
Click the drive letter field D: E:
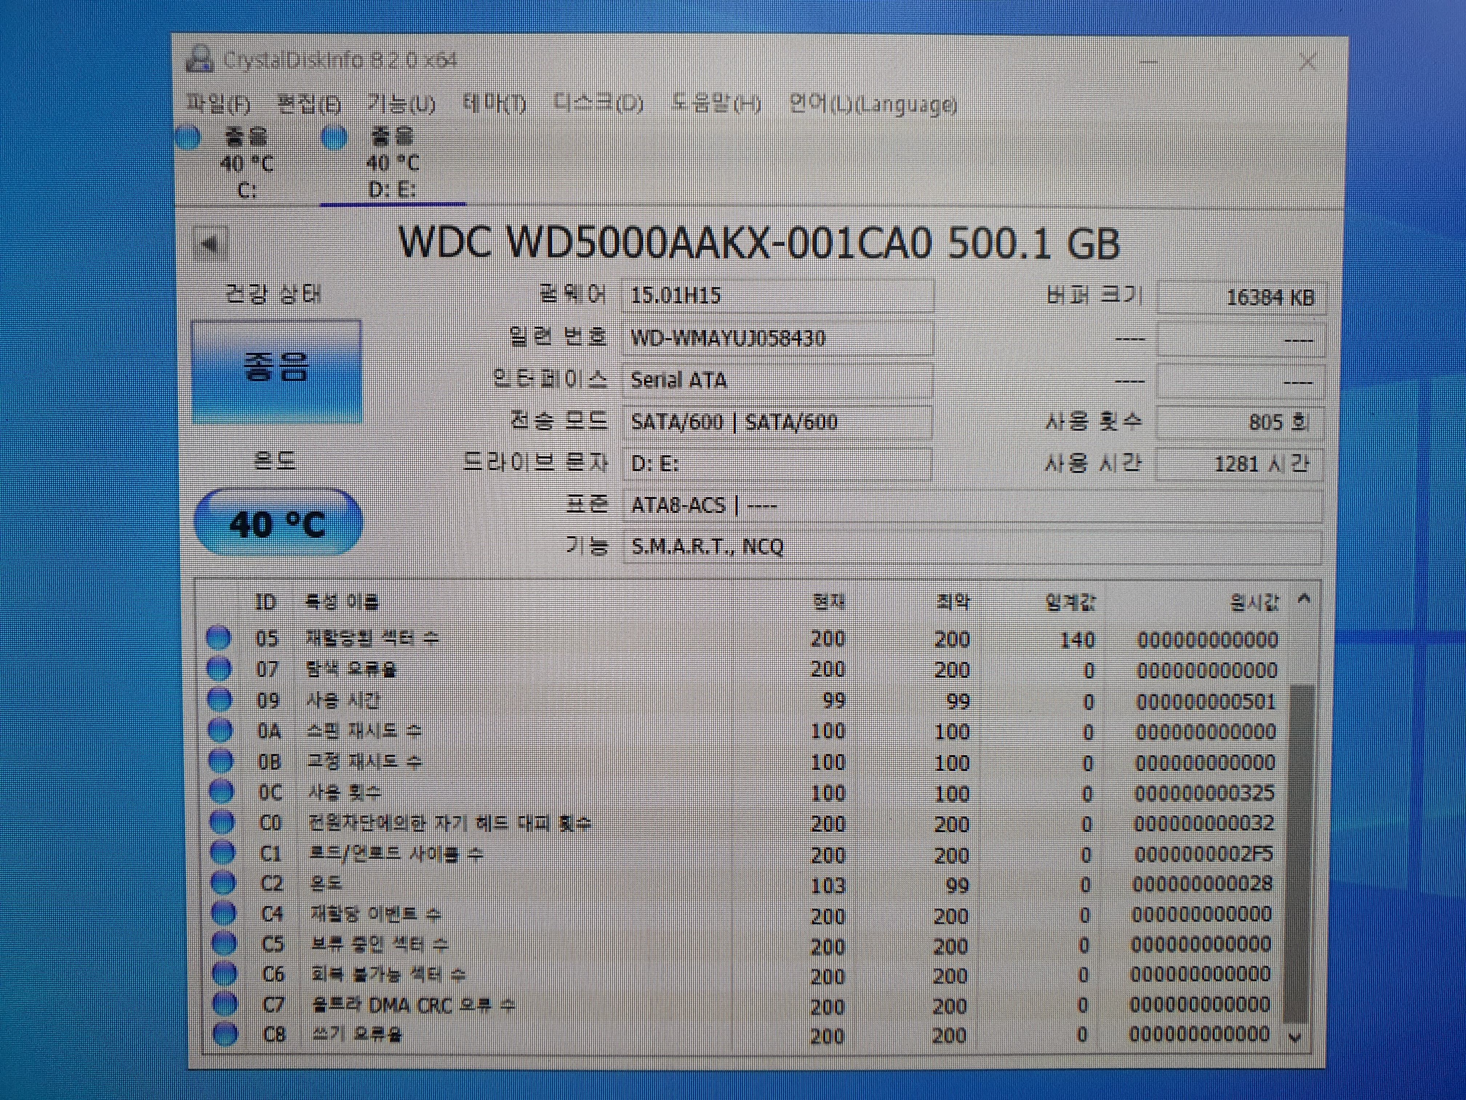coord(778,463)
